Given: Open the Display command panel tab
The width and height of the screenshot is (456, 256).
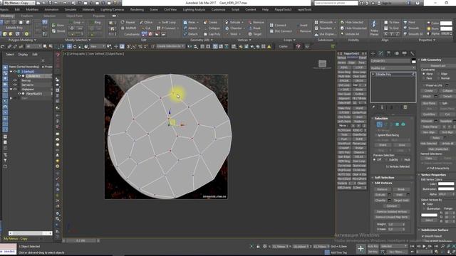Looking at the screenshot, I should (x=404, y=53).
